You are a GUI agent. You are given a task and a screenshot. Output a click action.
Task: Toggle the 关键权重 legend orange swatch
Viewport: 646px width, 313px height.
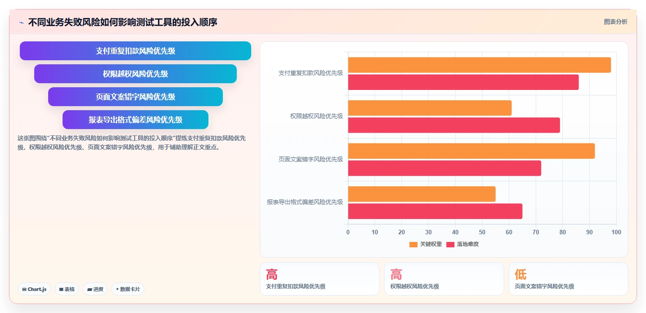(413, 244)
